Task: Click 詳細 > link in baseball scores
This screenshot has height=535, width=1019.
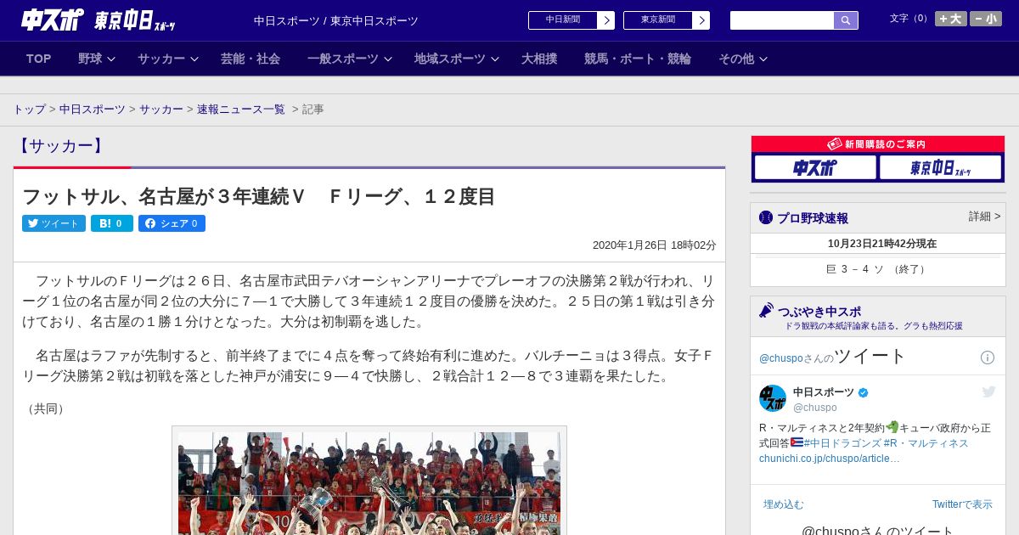Action: point(984,217)
